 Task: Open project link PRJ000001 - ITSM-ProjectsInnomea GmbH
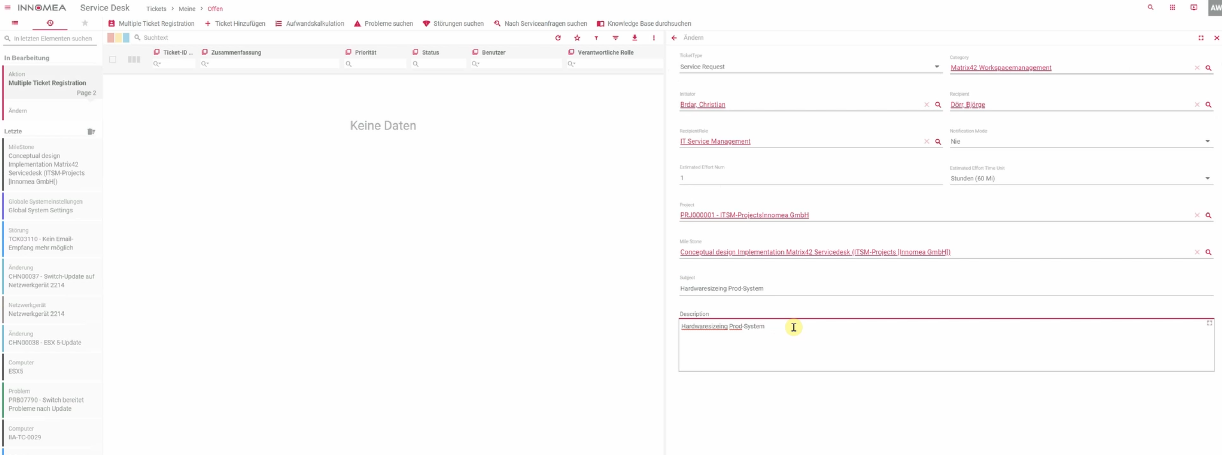(744, 215)
